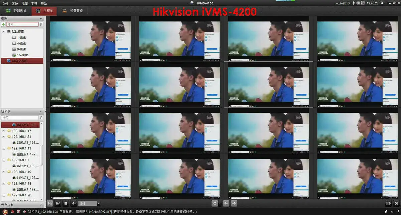The height and width of the screenshot is (215, 401).
Task: Toggle the alarm sound mute icon
Action: [x=24, y=212]
